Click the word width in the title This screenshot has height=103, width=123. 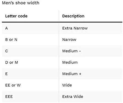coord(33,3)
